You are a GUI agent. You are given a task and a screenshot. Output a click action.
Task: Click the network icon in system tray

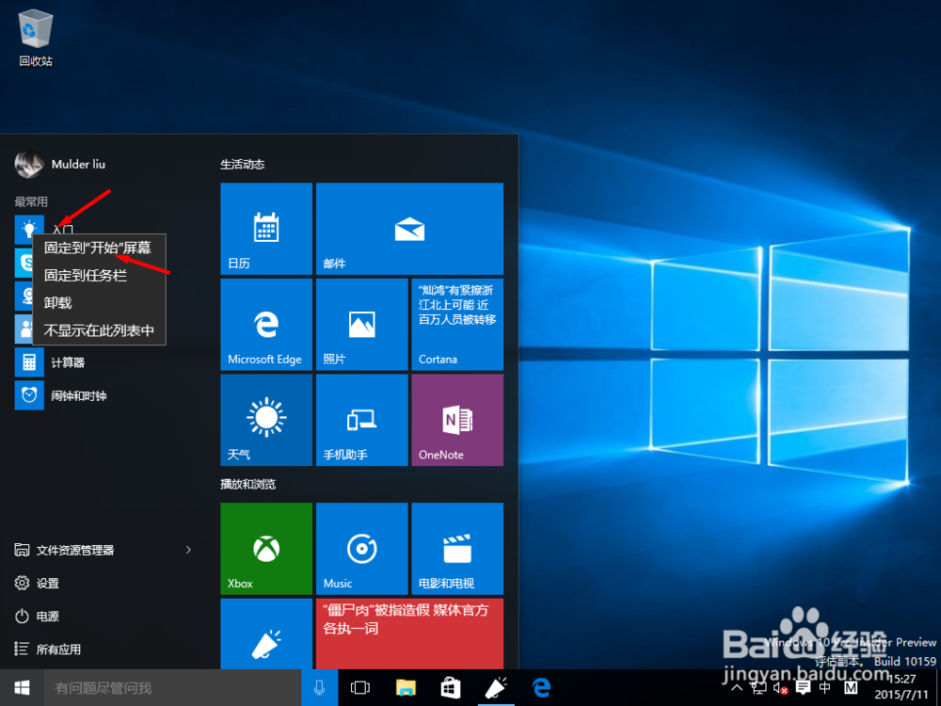[758, 688]
